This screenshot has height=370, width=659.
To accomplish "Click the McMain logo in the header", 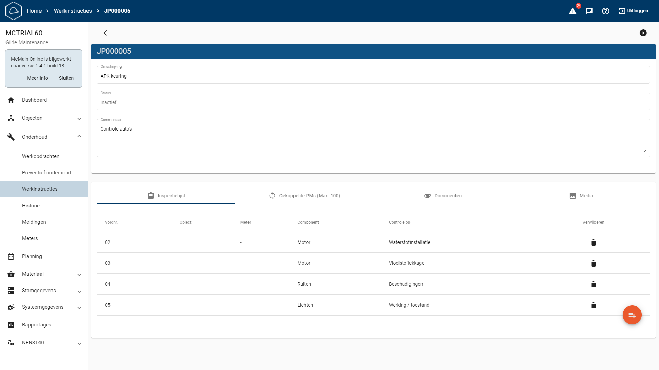I will click(14, 11).
